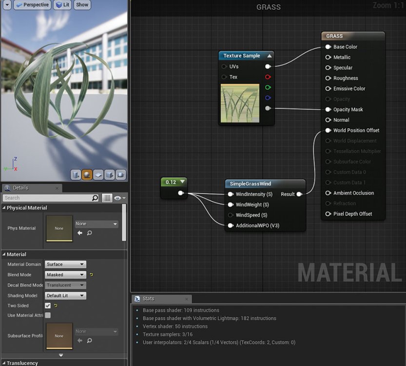Click the Specular input pin

point(328,68)
